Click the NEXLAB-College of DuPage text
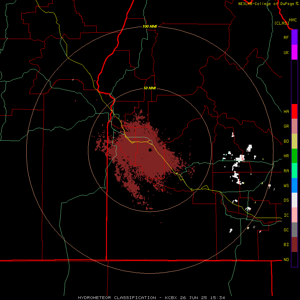This screenshot has height=300, width=300. (266, 4)
